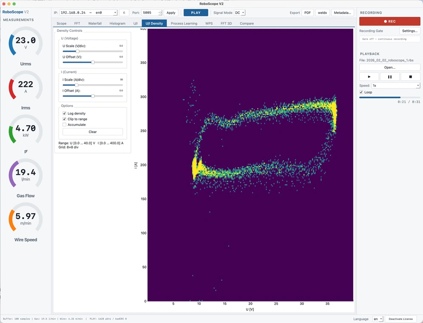Screen dimensions: 423x323
Task: View the FFT 3D tab
Action: [226, 23]
